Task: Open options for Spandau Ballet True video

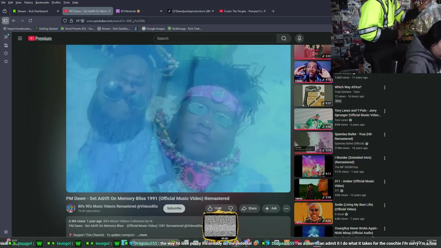Action: pyautogui.click(x=385, y=135)
